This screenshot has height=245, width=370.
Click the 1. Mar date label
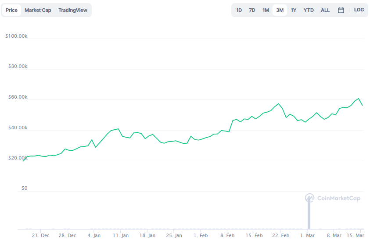tap(307, 235)
